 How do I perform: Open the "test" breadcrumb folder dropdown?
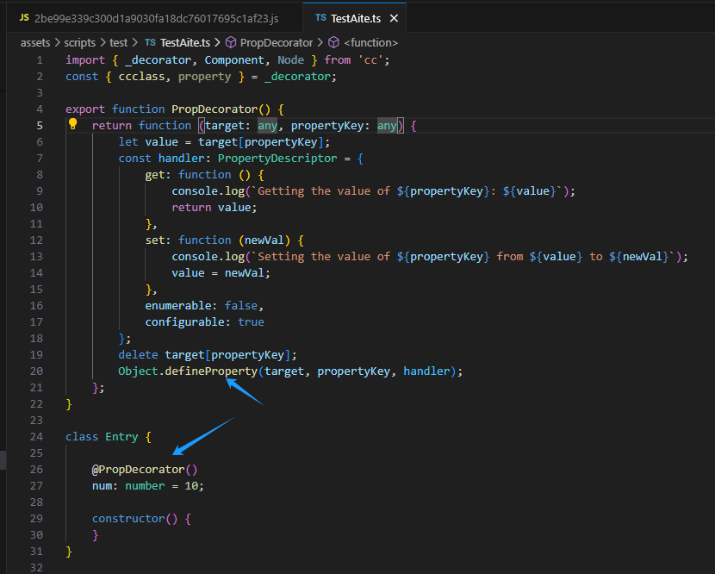pyautogui.click(x=119, y=42)
